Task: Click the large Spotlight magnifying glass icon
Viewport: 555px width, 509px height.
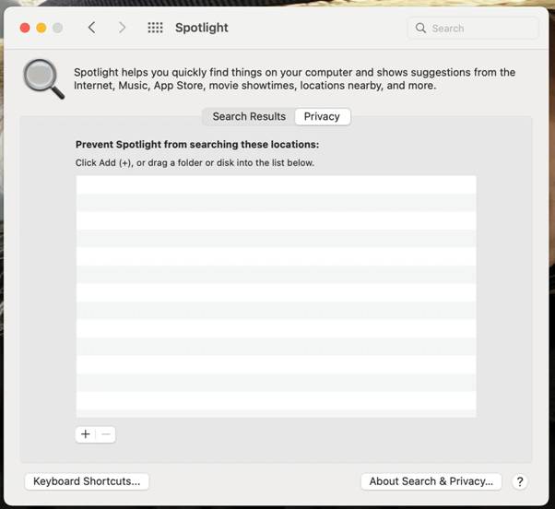Action: pos(43,78)
